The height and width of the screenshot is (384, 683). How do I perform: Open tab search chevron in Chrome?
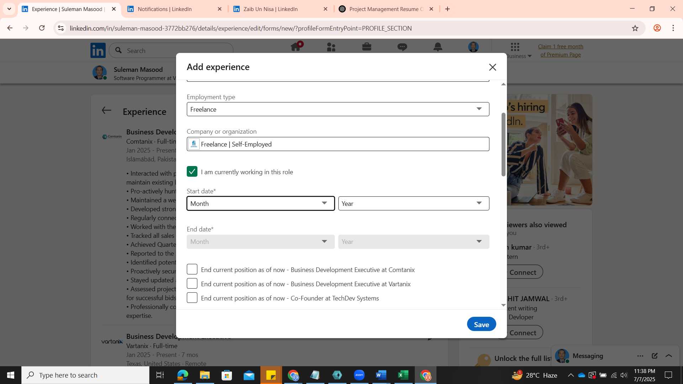[x=9, y=9]
